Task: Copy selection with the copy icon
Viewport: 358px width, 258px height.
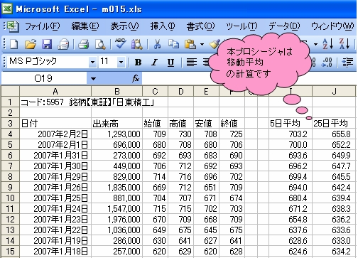Action: (173, 44)
